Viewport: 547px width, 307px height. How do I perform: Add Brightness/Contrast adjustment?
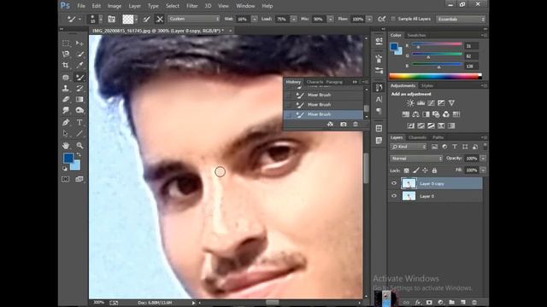point(410,103)
